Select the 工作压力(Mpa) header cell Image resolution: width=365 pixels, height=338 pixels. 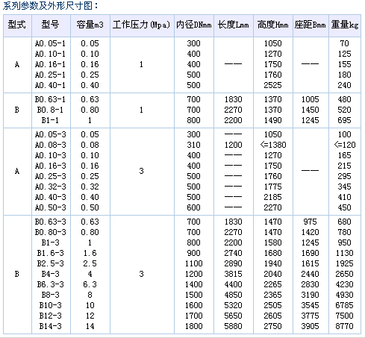coord(142,25)
